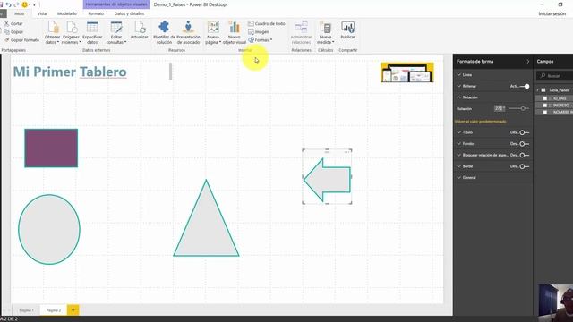Select the triangle shape on canvas
Image resolution: width=573 pixels, height=322 pixels.
206,226
